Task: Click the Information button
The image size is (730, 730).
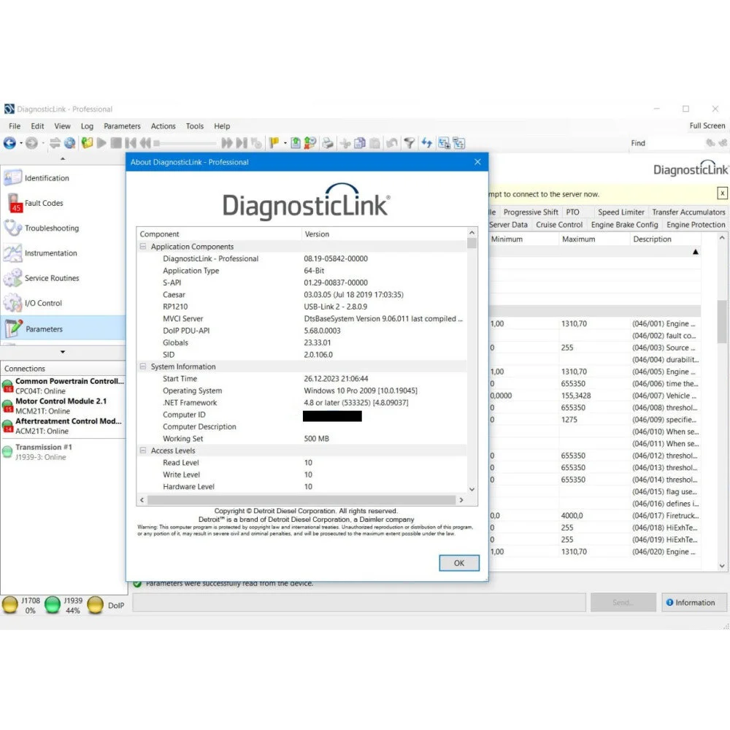Action: point(689,602)
